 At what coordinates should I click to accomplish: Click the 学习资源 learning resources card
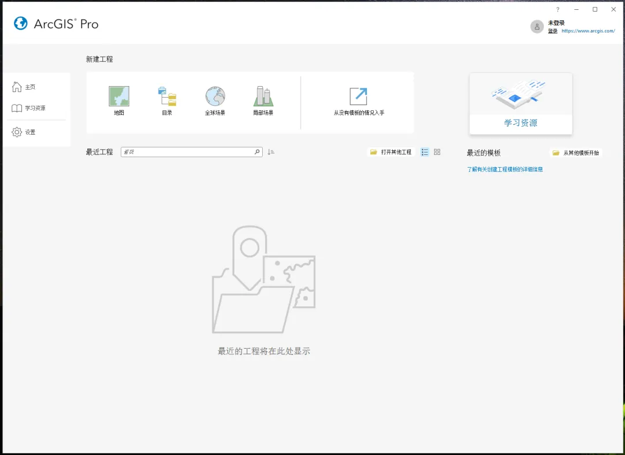(x=521, y=103)
